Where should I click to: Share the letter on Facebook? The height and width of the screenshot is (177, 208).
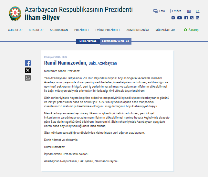[x=28, y=63]
